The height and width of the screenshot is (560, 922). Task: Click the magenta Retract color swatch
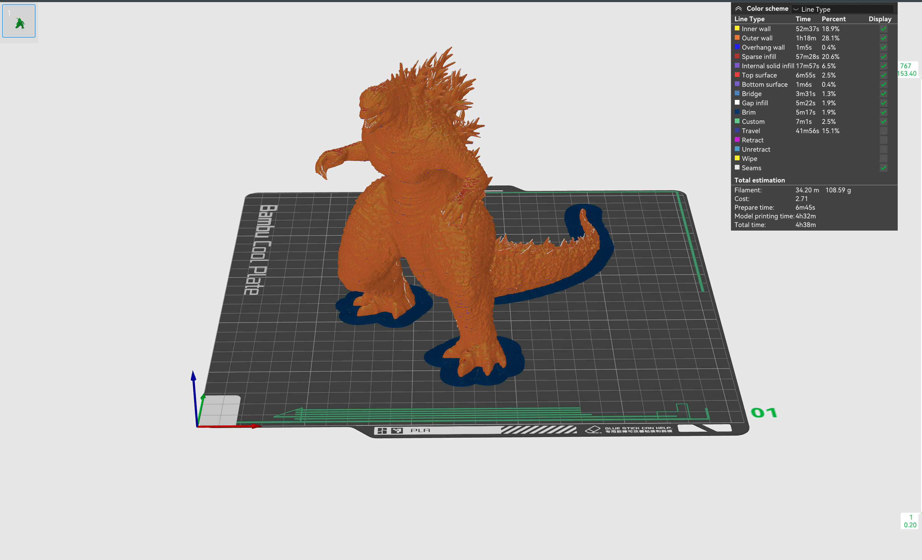[737, 140]
